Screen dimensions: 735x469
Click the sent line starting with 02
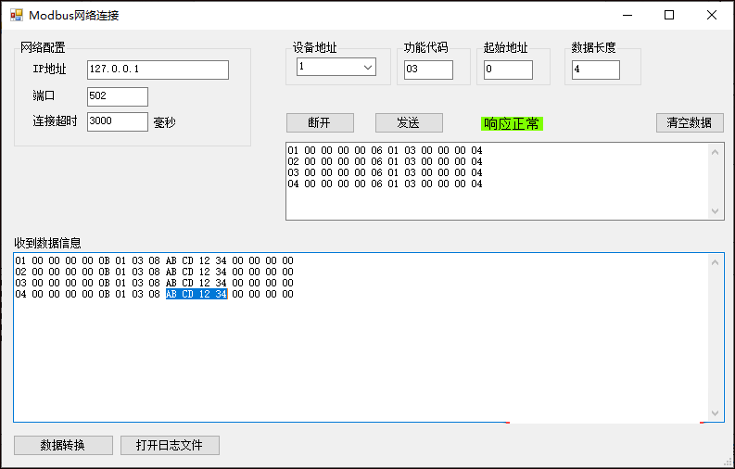point(385,161)
